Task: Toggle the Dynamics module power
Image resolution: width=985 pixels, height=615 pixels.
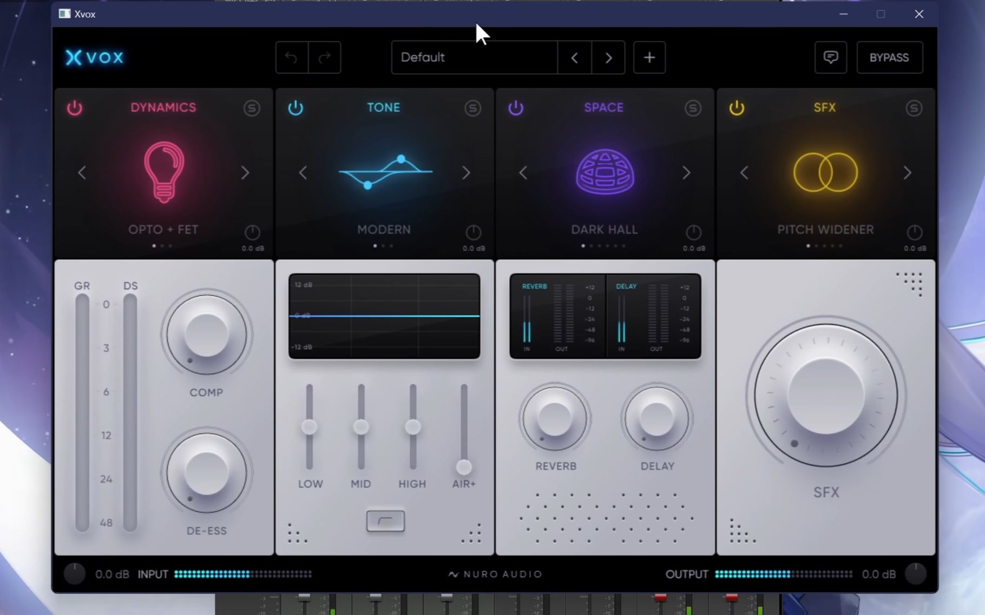Action: (75, 108)
